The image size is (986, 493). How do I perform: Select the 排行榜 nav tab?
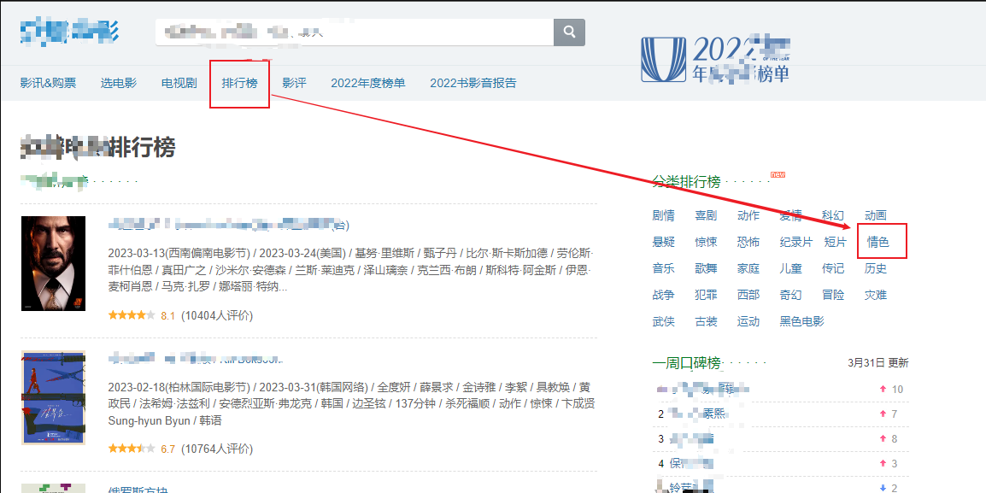point(239,83)
